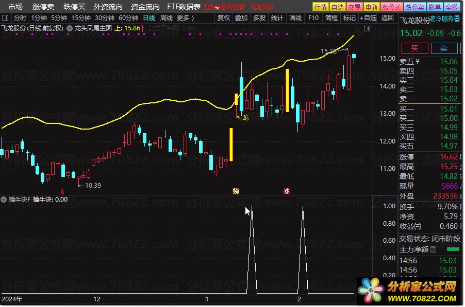Click the 龙 signal label on the chart
This screenshot has height=307, width=465.
click(x=245, y=118)
